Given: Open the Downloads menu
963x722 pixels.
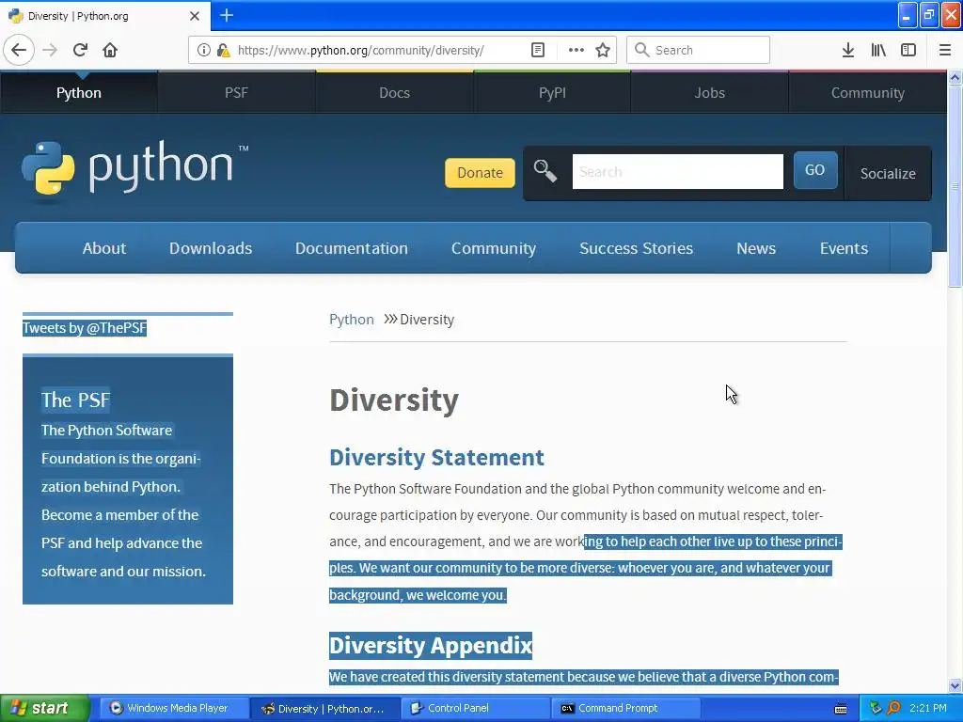Looking at the screenshot, I should [211, 248].
